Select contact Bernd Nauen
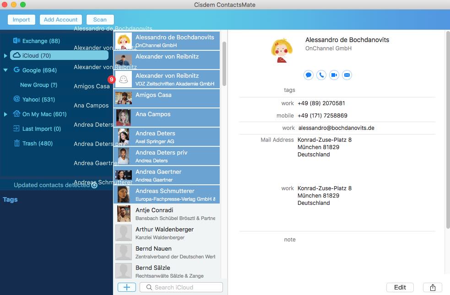450x295 pixels. [x=167, y=252]
